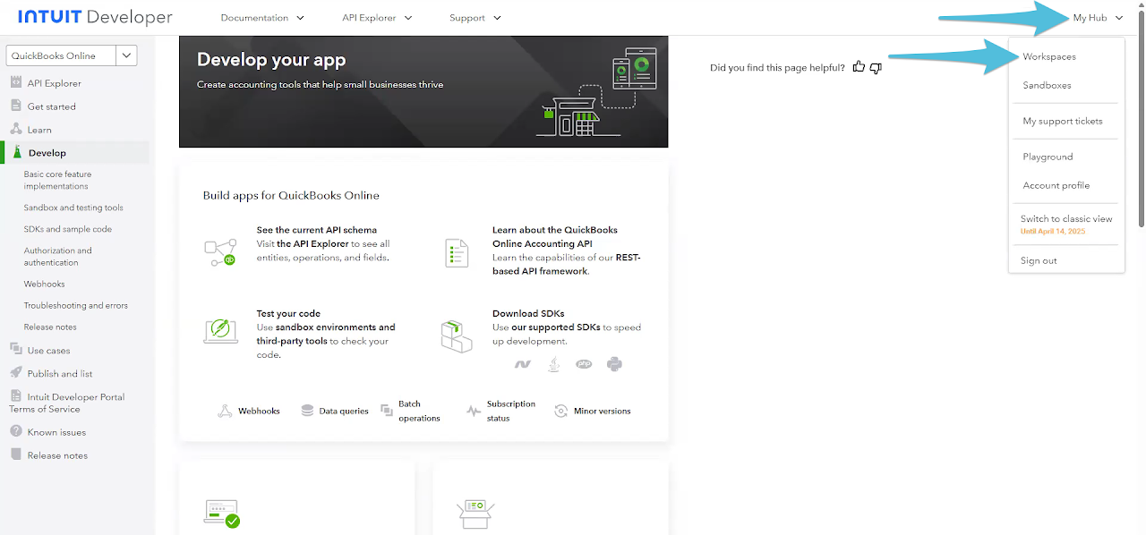Viewport: 1146px width, 535px height.
Task: Expand the Support dropdown in header
Action: (x=475, y=18)
